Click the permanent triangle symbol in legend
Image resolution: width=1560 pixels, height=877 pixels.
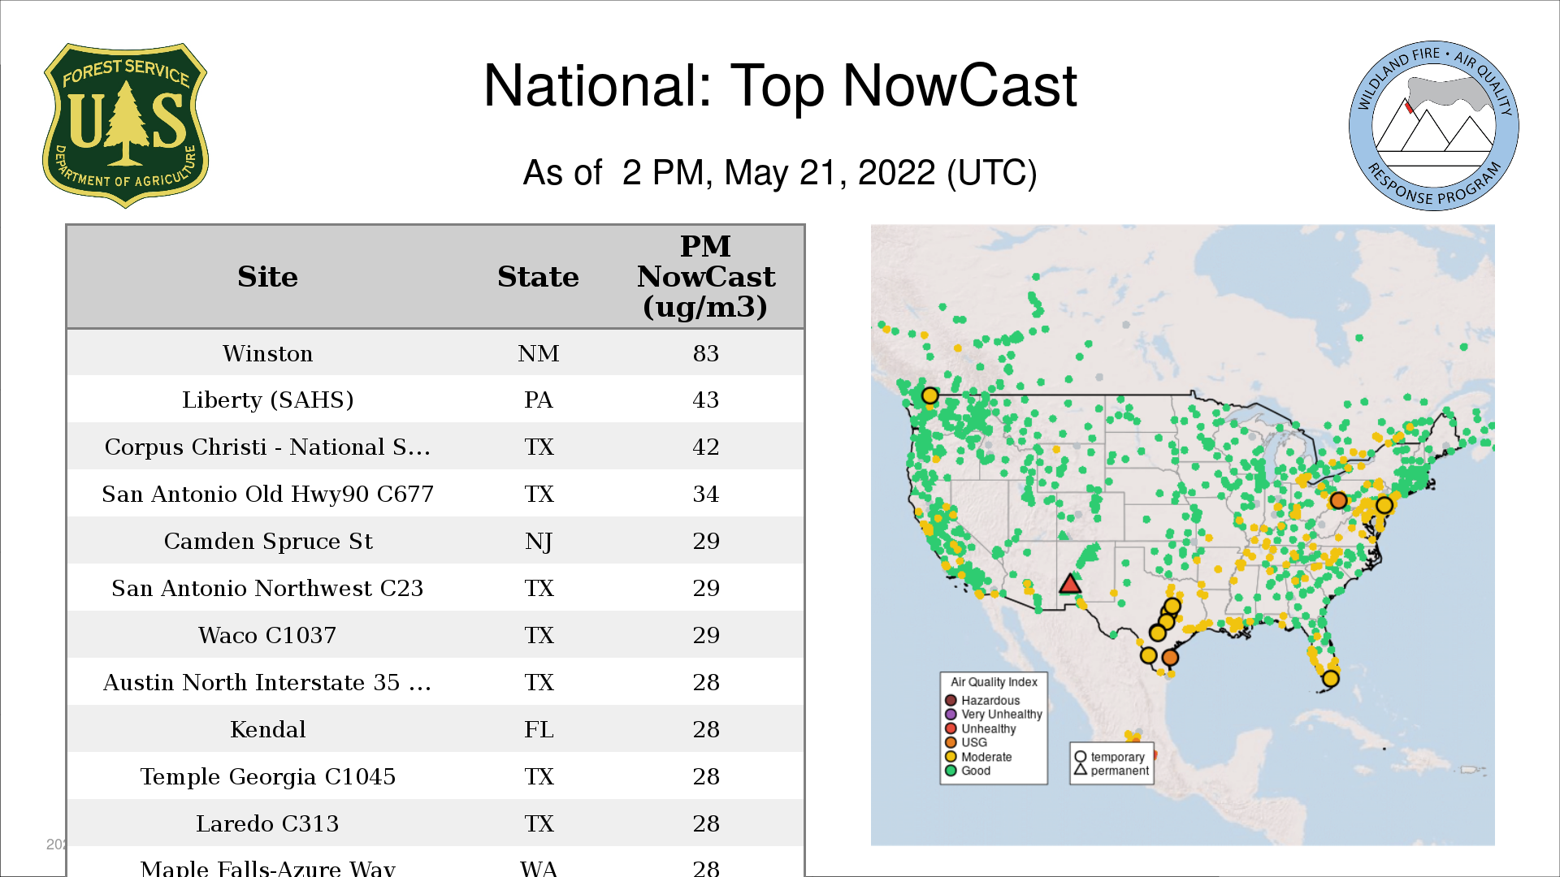point(1081,770)
